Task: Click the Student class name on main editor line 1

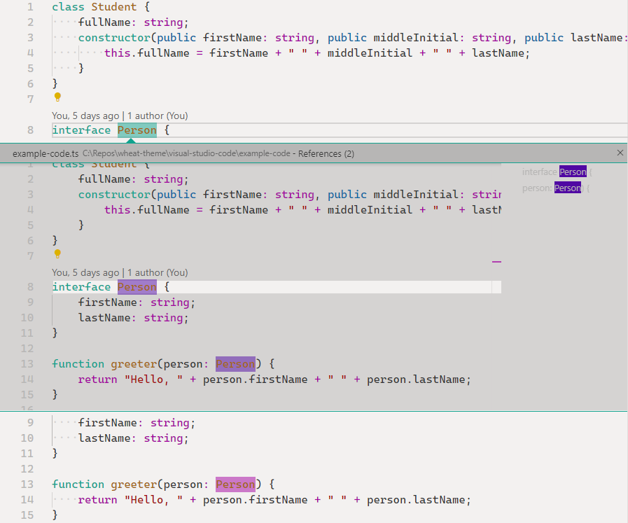Action: [x=113, y=7]
